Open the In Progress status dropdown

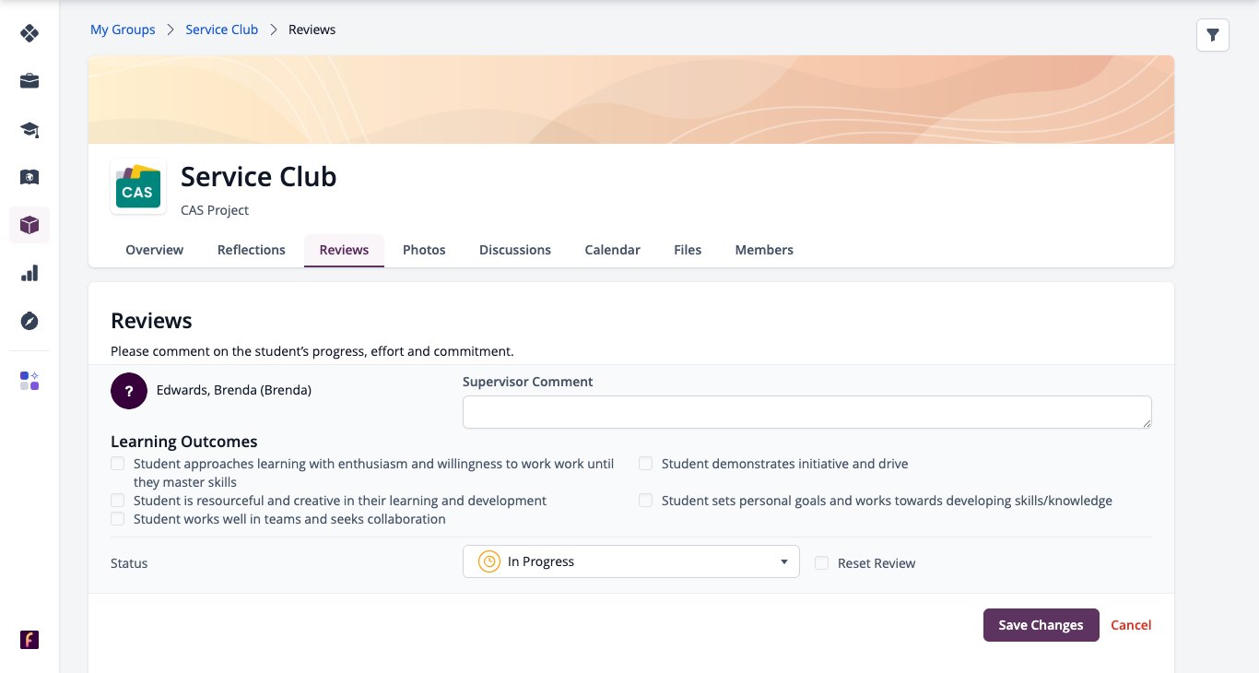(631, 561)
